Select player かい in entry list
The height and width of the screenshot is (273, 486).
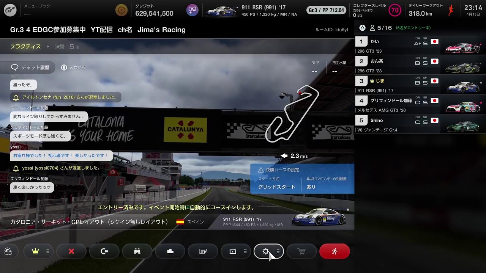click(x=420, y=45)
